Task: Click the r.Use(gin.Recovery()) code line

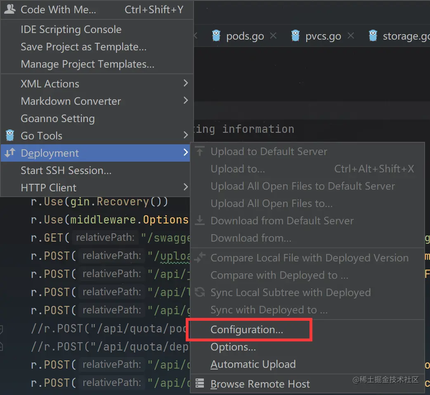Action: (99, 202)
